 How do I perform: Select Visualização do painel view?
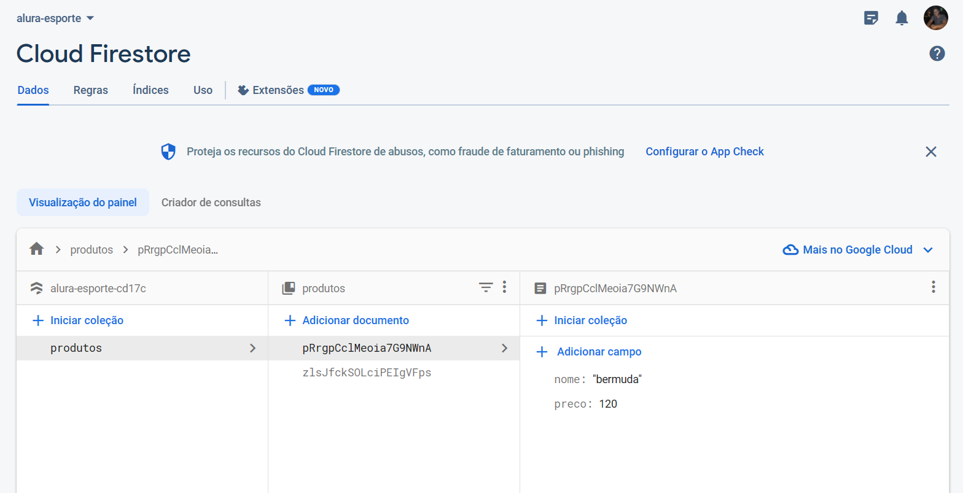(83, 203)
